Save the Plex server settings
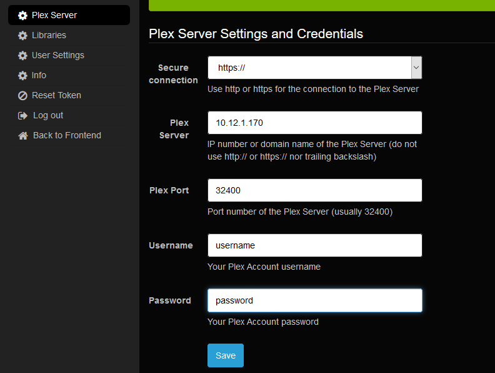The height and width of the screenshot is (373, 495). 226,355
